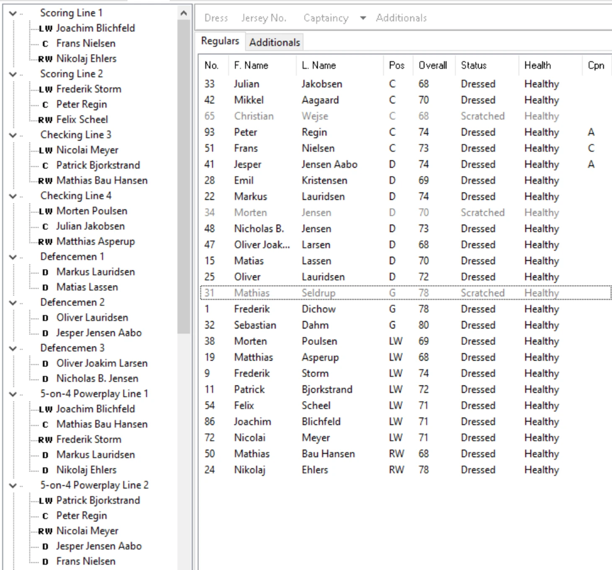Select Markus Lauridsen in Powerplay Line 1
Screen dimensions: 612x570
pyautogui.click(x=96, y=455)
